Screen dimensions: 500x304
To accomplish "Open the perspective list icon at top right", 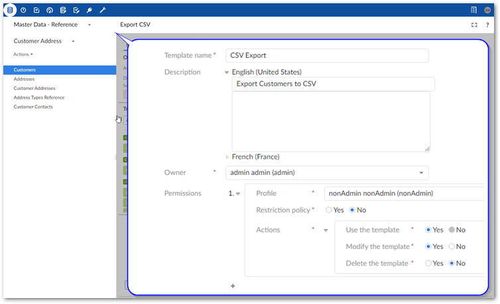I will click(473, 10).
